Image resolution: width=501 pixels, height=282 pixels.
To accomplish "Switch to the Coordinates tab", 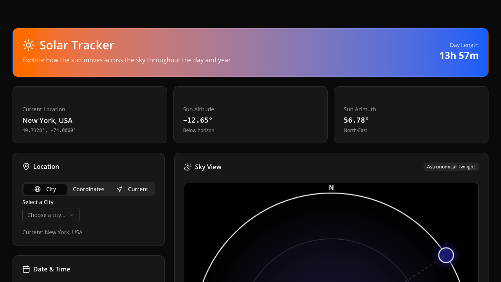I will pos(88,189).
